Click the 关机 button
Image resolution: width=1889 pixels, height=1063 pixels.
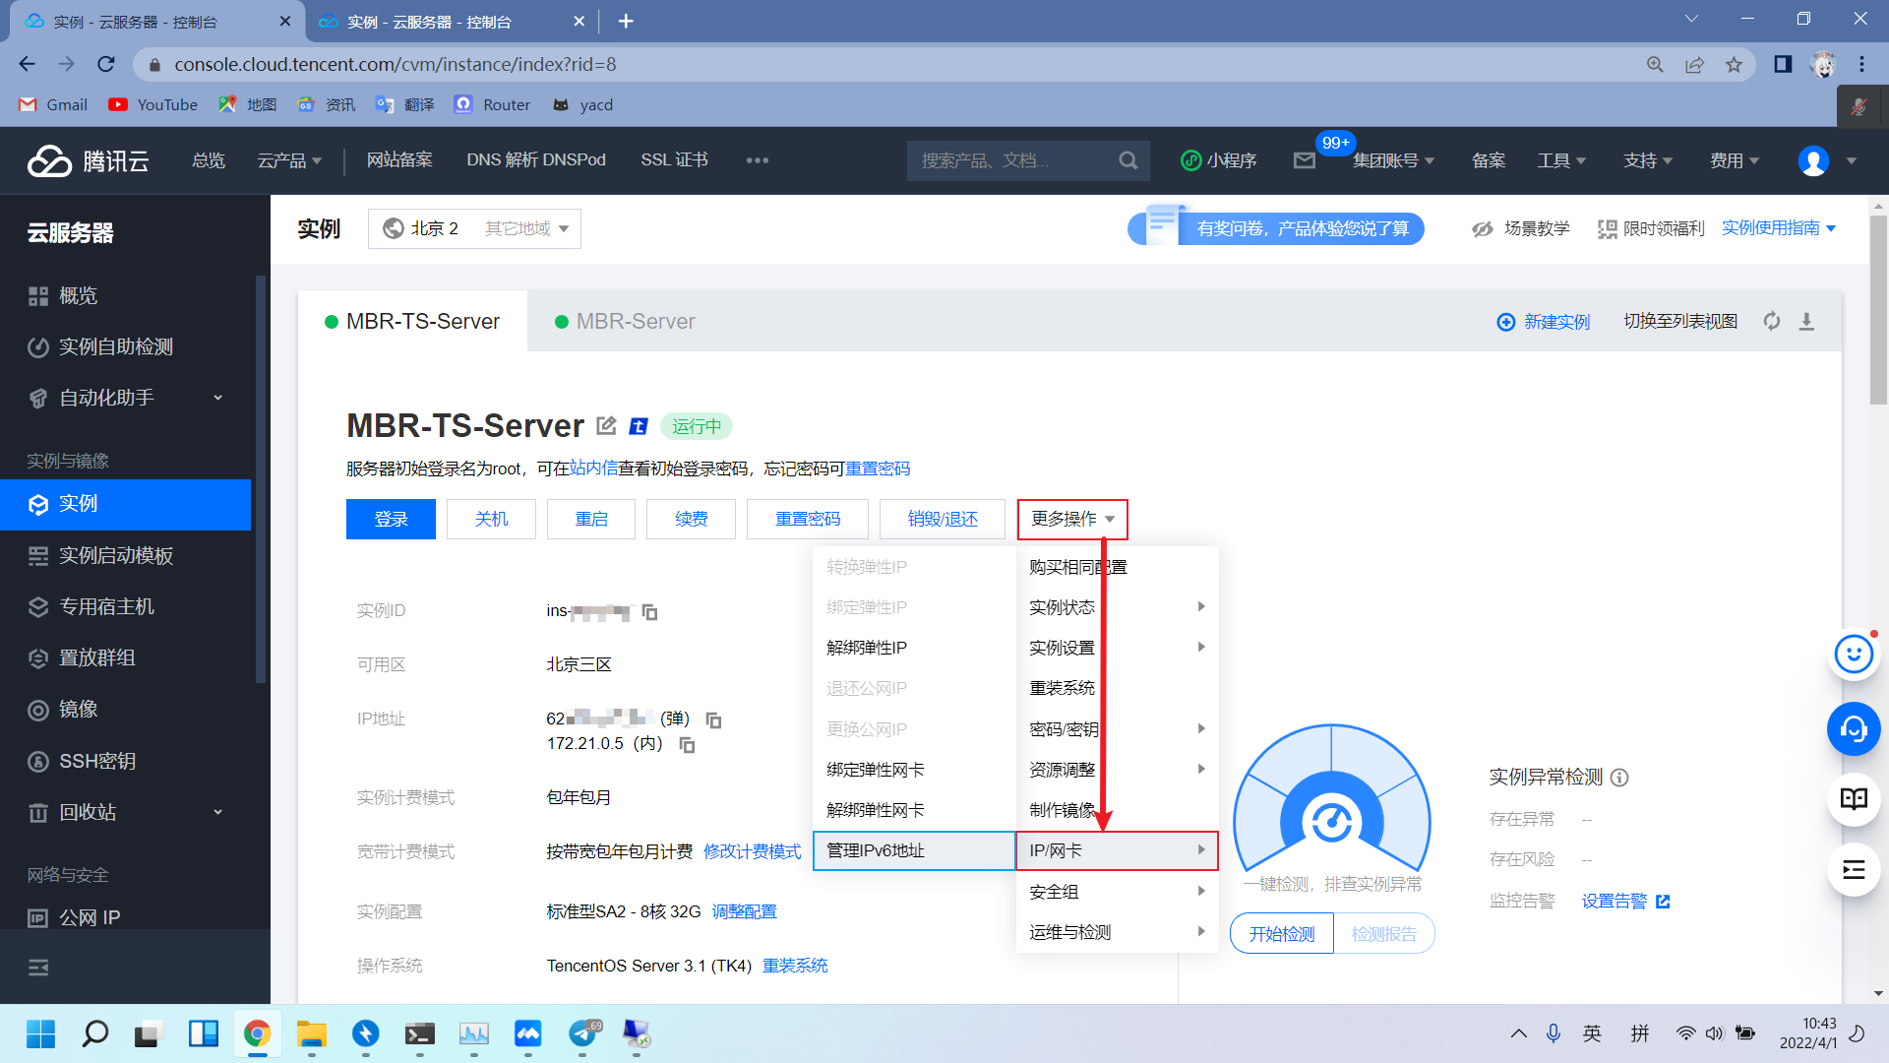click(x=491, y=519)
